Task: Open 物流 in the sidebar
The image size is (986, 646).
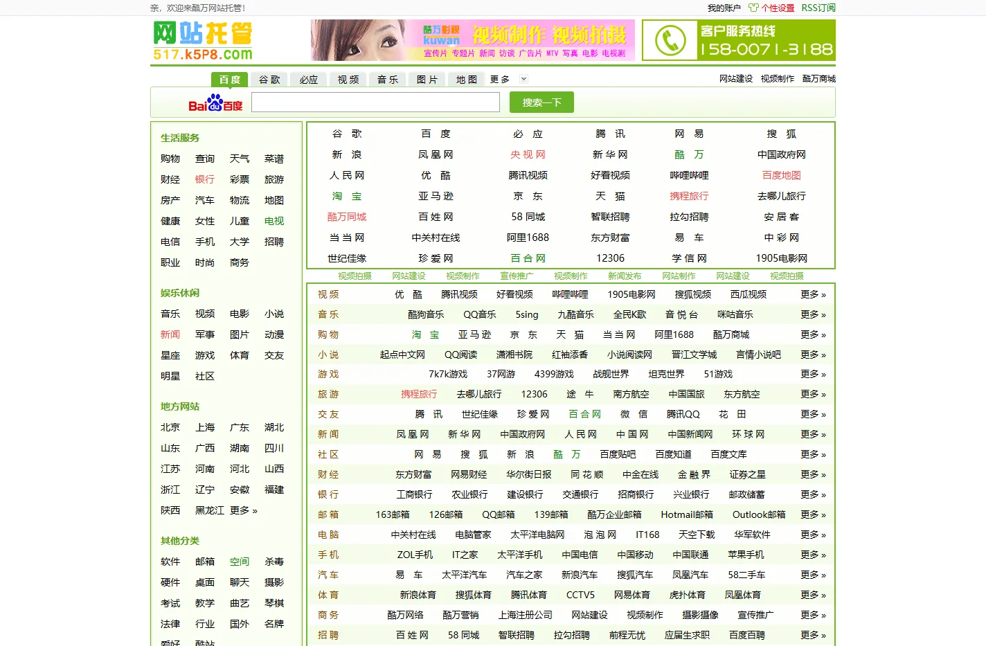Action: 240,200
